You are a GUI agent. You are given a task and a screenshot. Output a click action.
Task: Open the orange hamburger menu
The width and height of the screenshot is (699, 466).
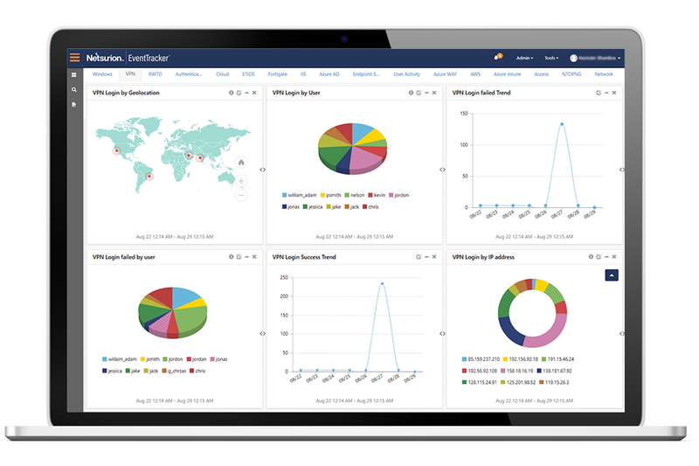[x=74, y=58]
